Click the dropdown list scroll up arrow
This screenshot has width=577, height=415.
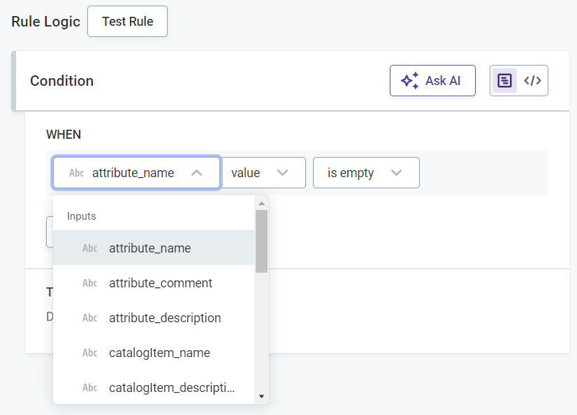pyautogui.click(x=261, y=204)
